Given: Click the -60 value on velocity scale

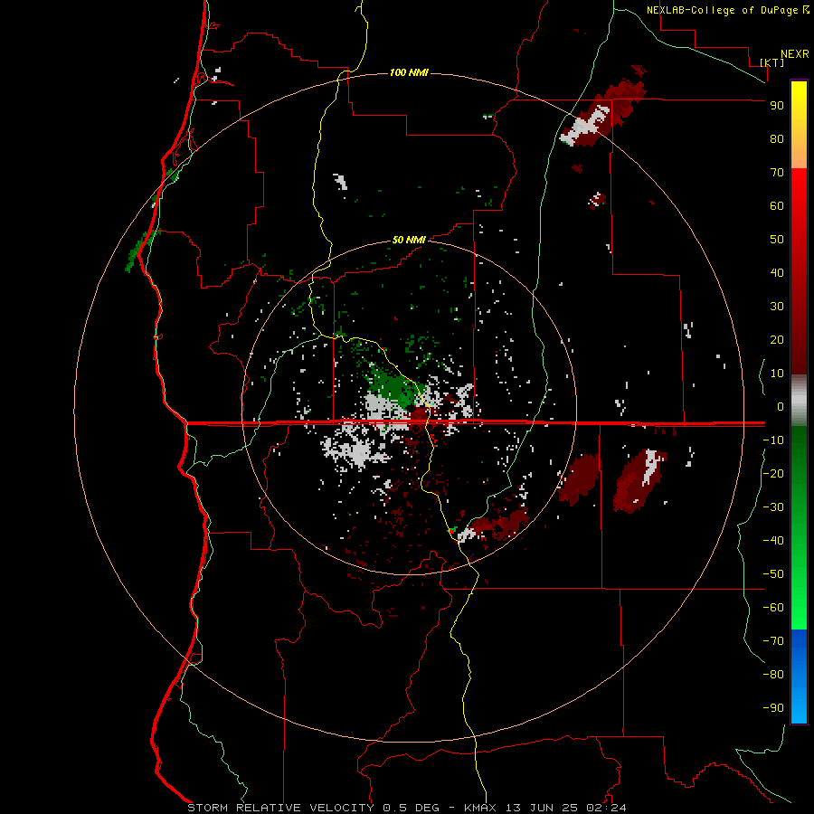Looking at the screenshot, I should 773,608.
